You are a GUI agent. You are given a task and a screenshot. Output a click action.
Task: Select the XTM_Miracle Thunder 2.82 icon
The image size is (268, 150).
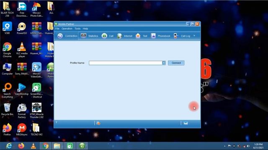[x=36, y=110]
